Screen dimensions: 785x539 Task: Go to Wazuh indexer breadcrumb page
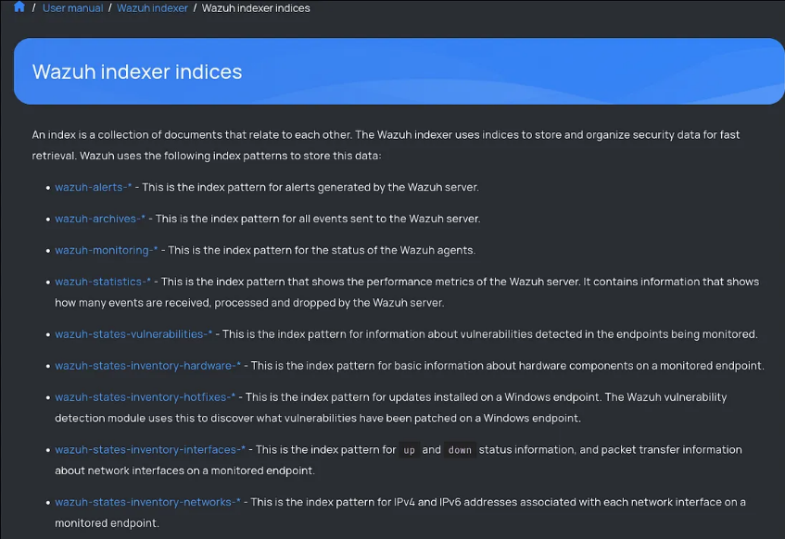tap(152, 8)
